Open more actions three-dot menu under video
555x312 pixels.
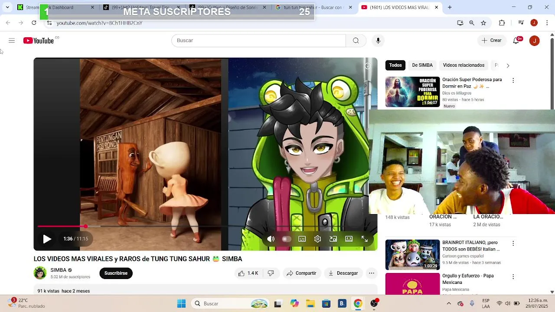tap(372, 273)
